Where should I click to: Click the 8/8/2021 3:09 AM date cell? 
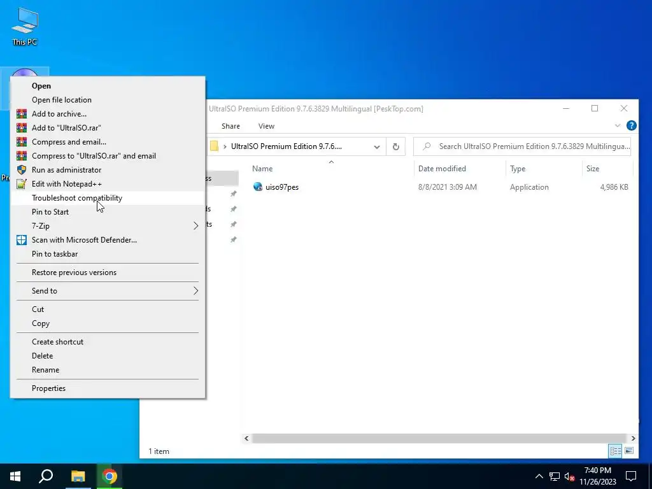click(x=448, y=187)
